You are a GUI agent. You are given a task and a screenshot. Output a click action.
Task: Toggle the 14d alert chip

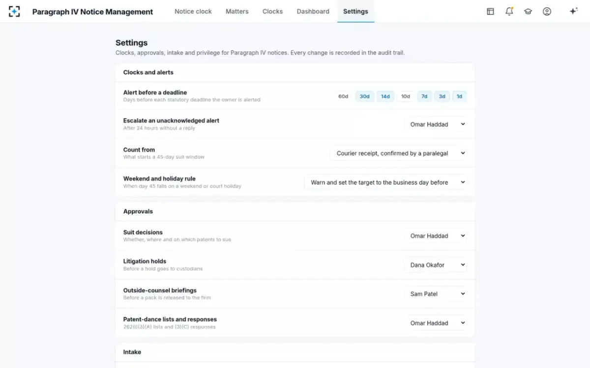385,96
